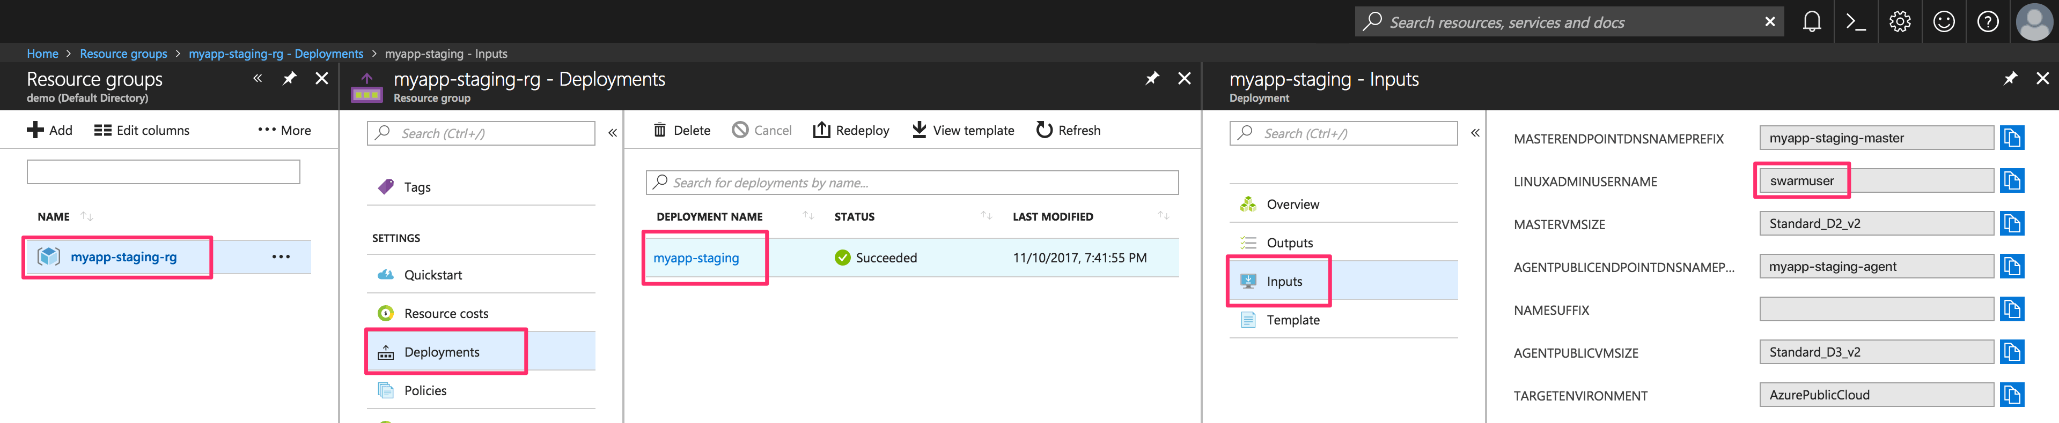The width and height of the screenshot is (2059, 423).
Task: Close the Resource groups blade
Action: coord(321,78)
